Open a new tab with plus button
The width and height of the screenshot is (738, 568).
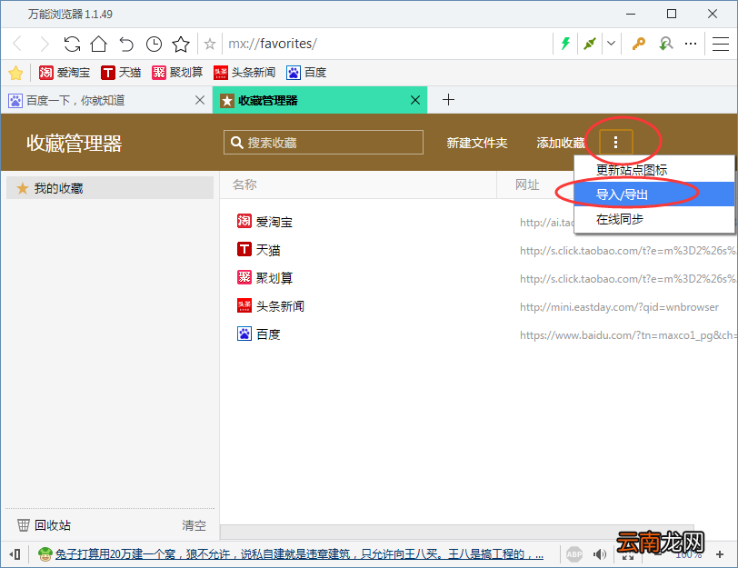[449, 99]
